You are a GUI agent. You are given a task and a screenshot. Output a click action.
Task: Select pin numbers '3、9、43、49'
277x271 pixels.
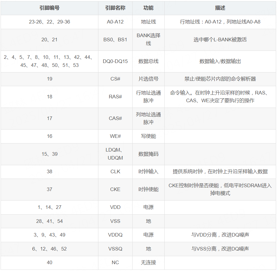click(49, 235)
